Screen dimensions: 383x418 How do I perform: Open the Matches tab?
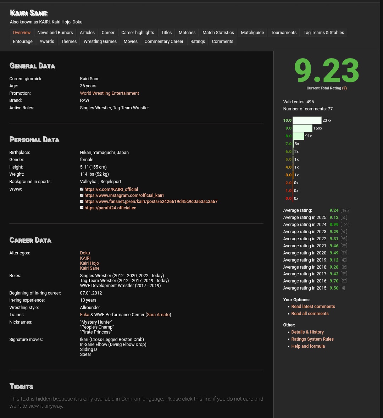187,33
